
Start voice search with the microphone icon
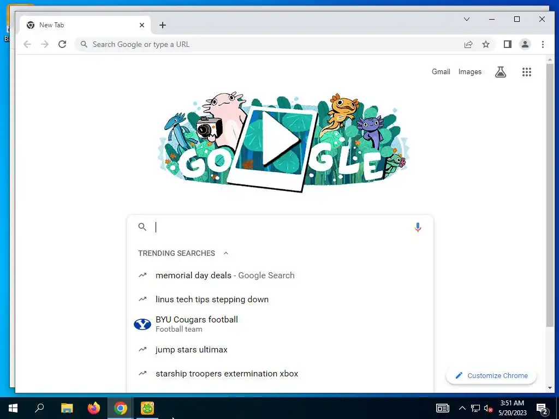pyautogui.click(x=418, y=227)
